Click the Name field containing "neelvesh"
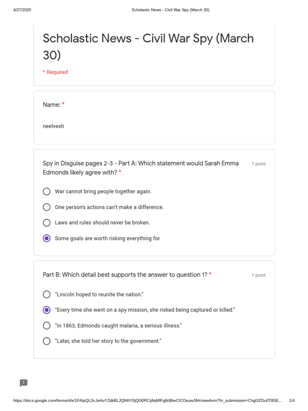The width and height of the screenshot is (308, 411). pos(54,126)
